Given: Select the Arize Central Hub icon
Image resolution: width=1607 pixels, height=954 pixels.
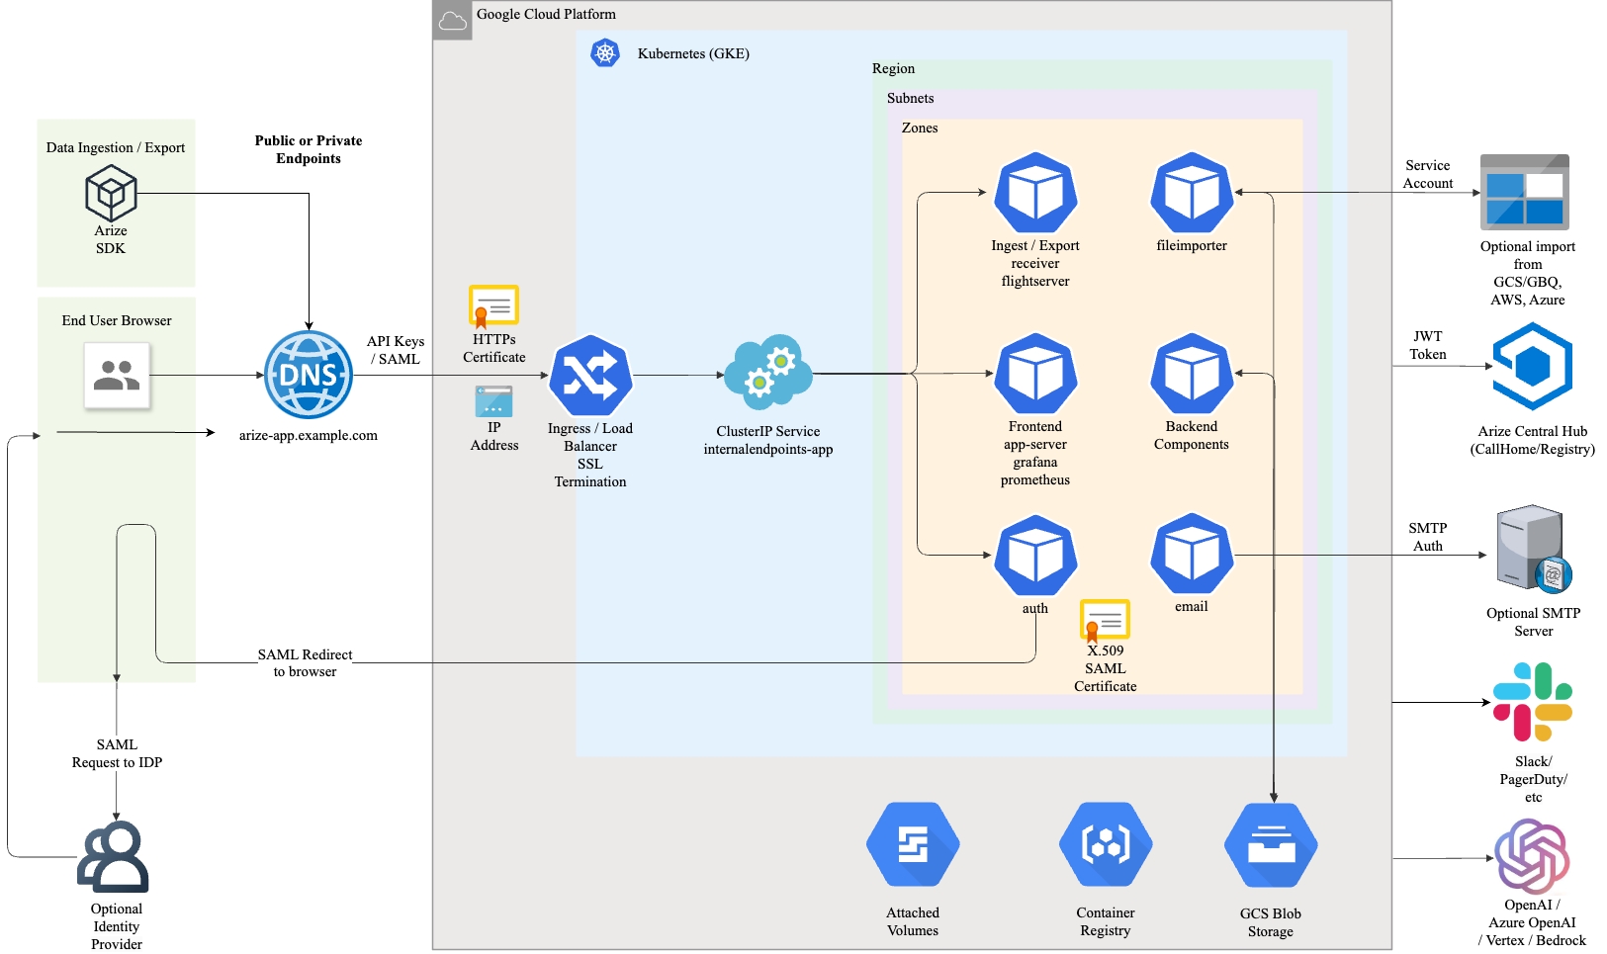Looking at the screenshot, I should tap(1532, 367).
